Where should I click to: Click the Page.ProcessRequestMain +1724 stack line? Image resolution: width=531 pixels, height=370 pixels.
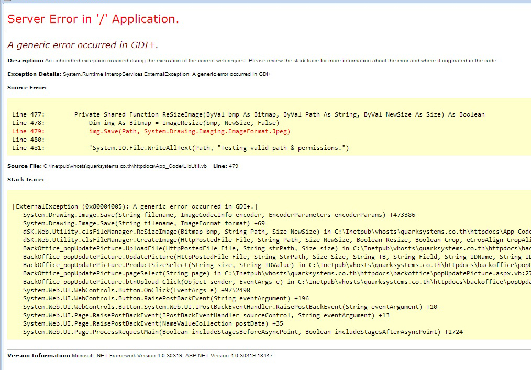(x=242, y=332)
